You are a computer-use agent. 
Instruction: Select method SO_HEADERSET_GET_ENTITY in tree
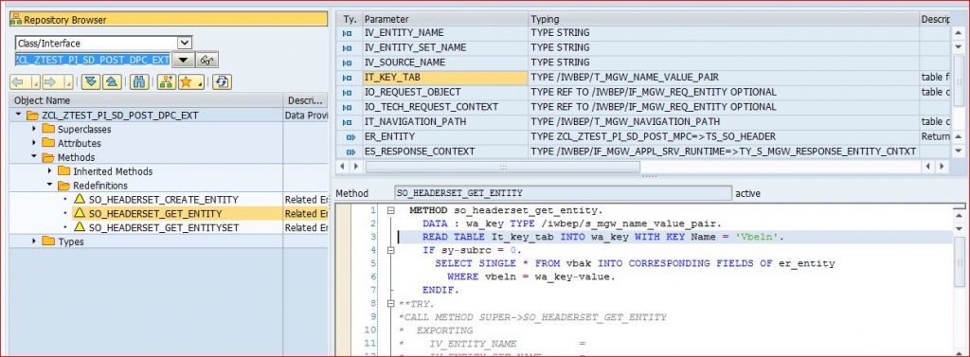point(155,213)
